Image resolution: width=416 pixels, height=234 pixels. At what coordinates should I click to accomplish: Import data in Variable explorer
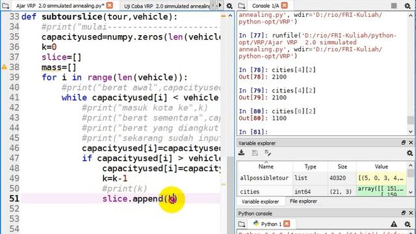click(x=241, y=153)
